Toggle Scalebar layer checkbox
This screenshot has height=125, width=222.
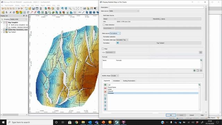(7, 27)
